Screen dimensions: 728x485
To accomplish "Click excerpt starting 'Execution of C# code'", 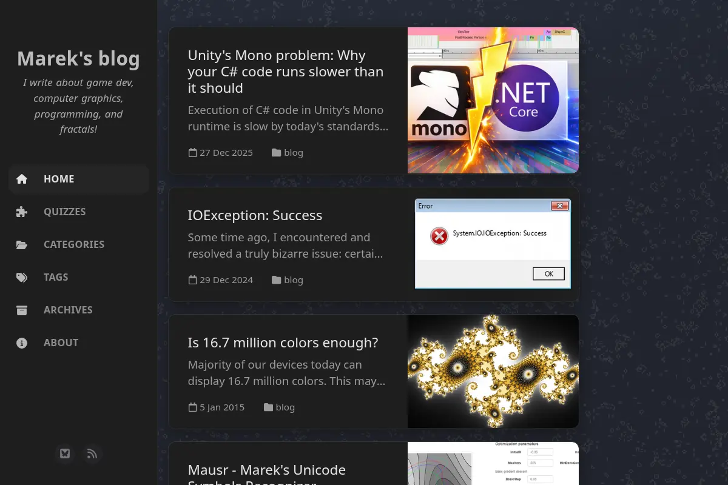I will [288, 118].
